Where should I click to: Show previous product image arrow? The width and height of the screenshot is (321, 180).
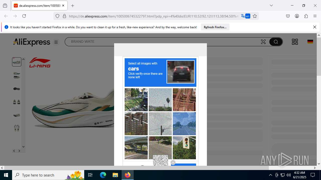point(14,151)
